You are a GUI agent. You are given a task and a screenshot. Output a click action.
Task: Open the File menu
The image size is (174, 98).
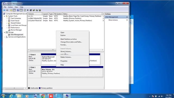pyautogui.click(x=5, y=7)
